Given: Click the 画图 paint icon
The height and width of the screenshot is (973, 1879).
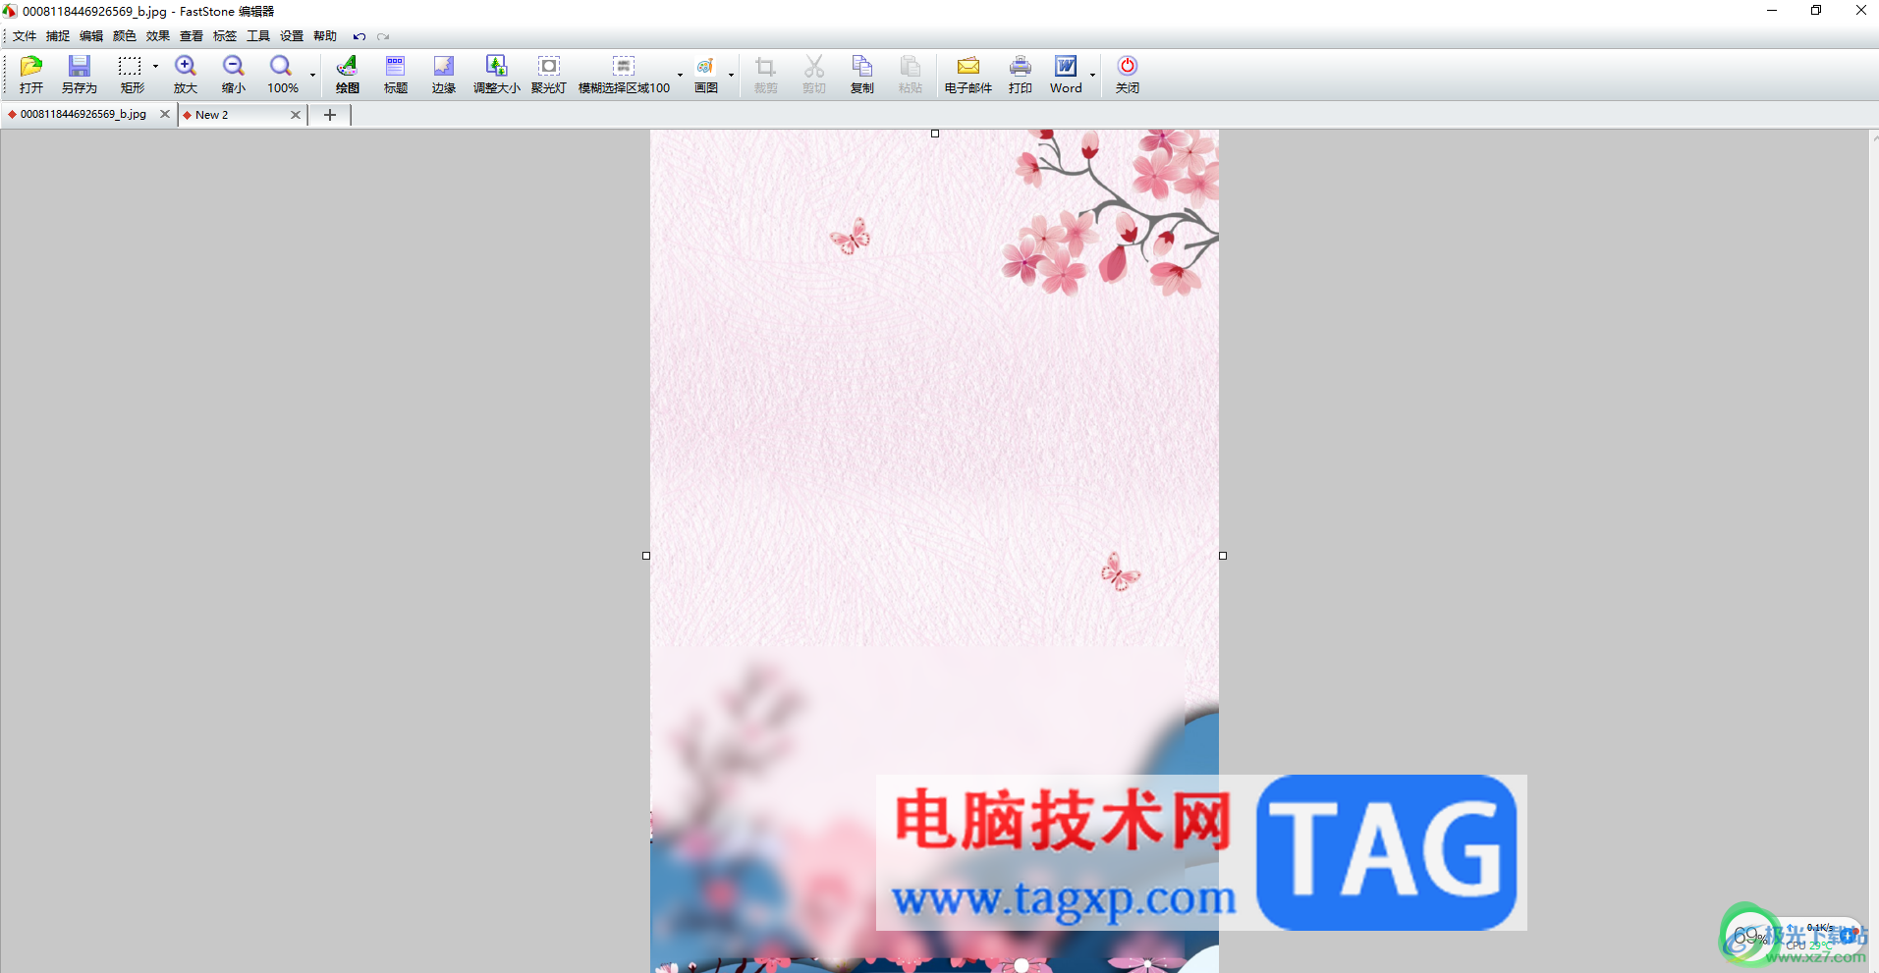Looking at the screenshot, I should tap(706, 75).
